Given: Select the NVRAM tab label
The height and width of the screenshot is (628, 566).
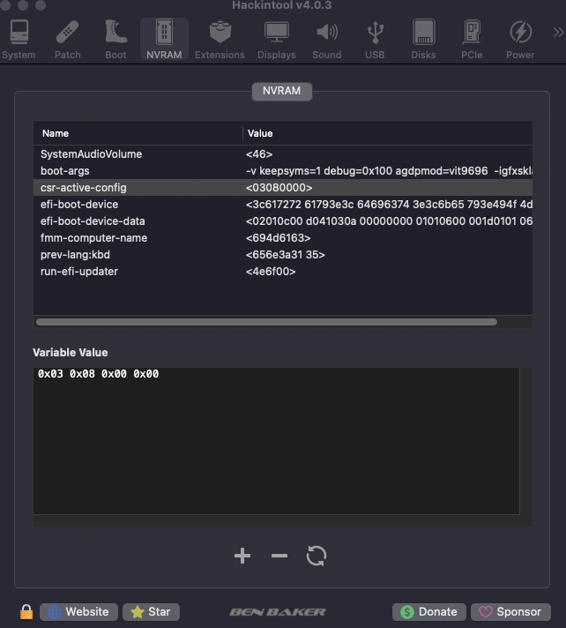Looking at the screenshot, I should (282, 92).
